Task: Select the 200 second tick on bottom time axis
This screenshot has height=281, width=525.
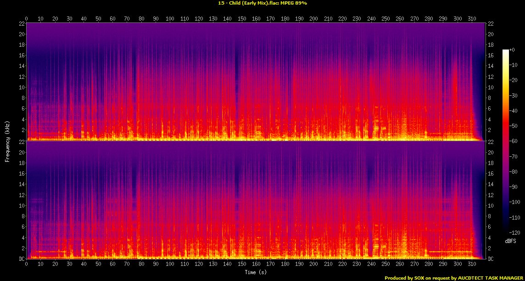Action: [x=313, y=264]
